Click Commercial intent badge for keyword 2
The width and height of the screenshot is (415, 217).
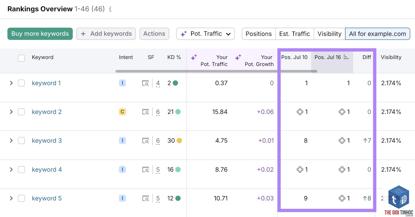coord(122,112)
